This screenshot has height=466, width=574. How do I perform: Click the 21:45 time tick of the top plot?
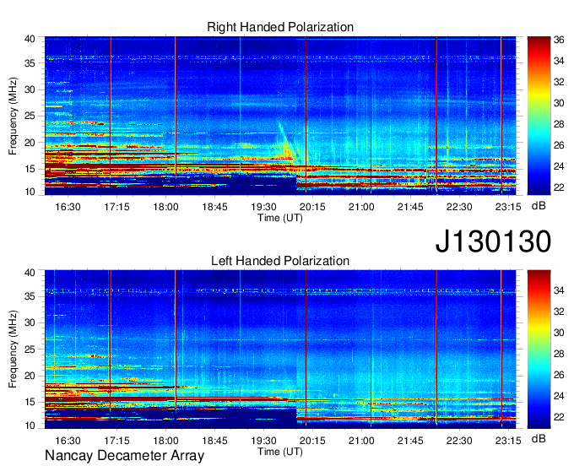tap(410, 207)
